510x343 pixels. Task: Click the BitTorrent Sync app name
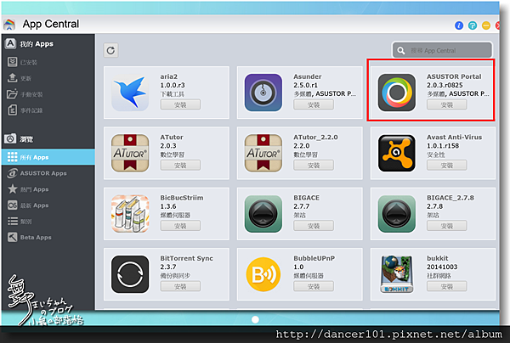pyautogui.click(x=186, y=258)
